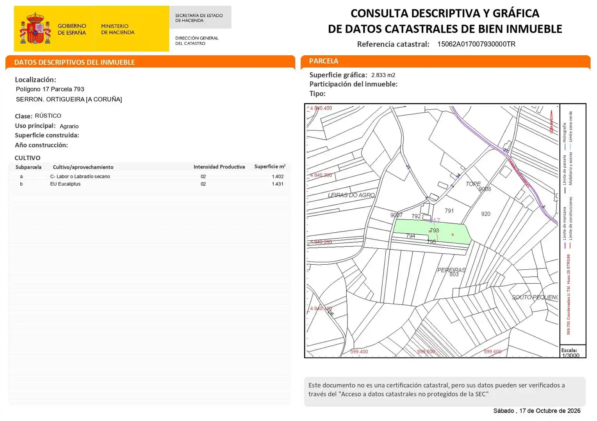
Task: Click parcel number 920 on map
Action: (x=486, y=214)
